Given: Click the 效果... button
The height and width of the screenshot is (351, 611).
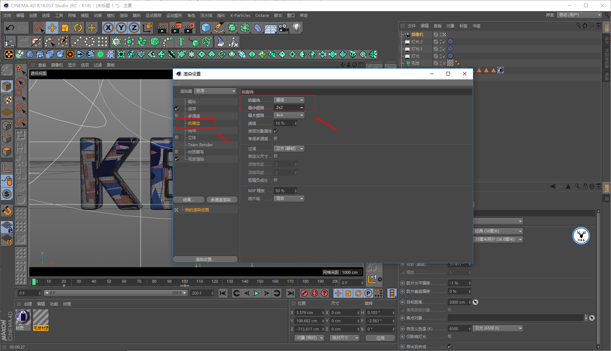Looking at the screenshot, I should click(189, 200).
